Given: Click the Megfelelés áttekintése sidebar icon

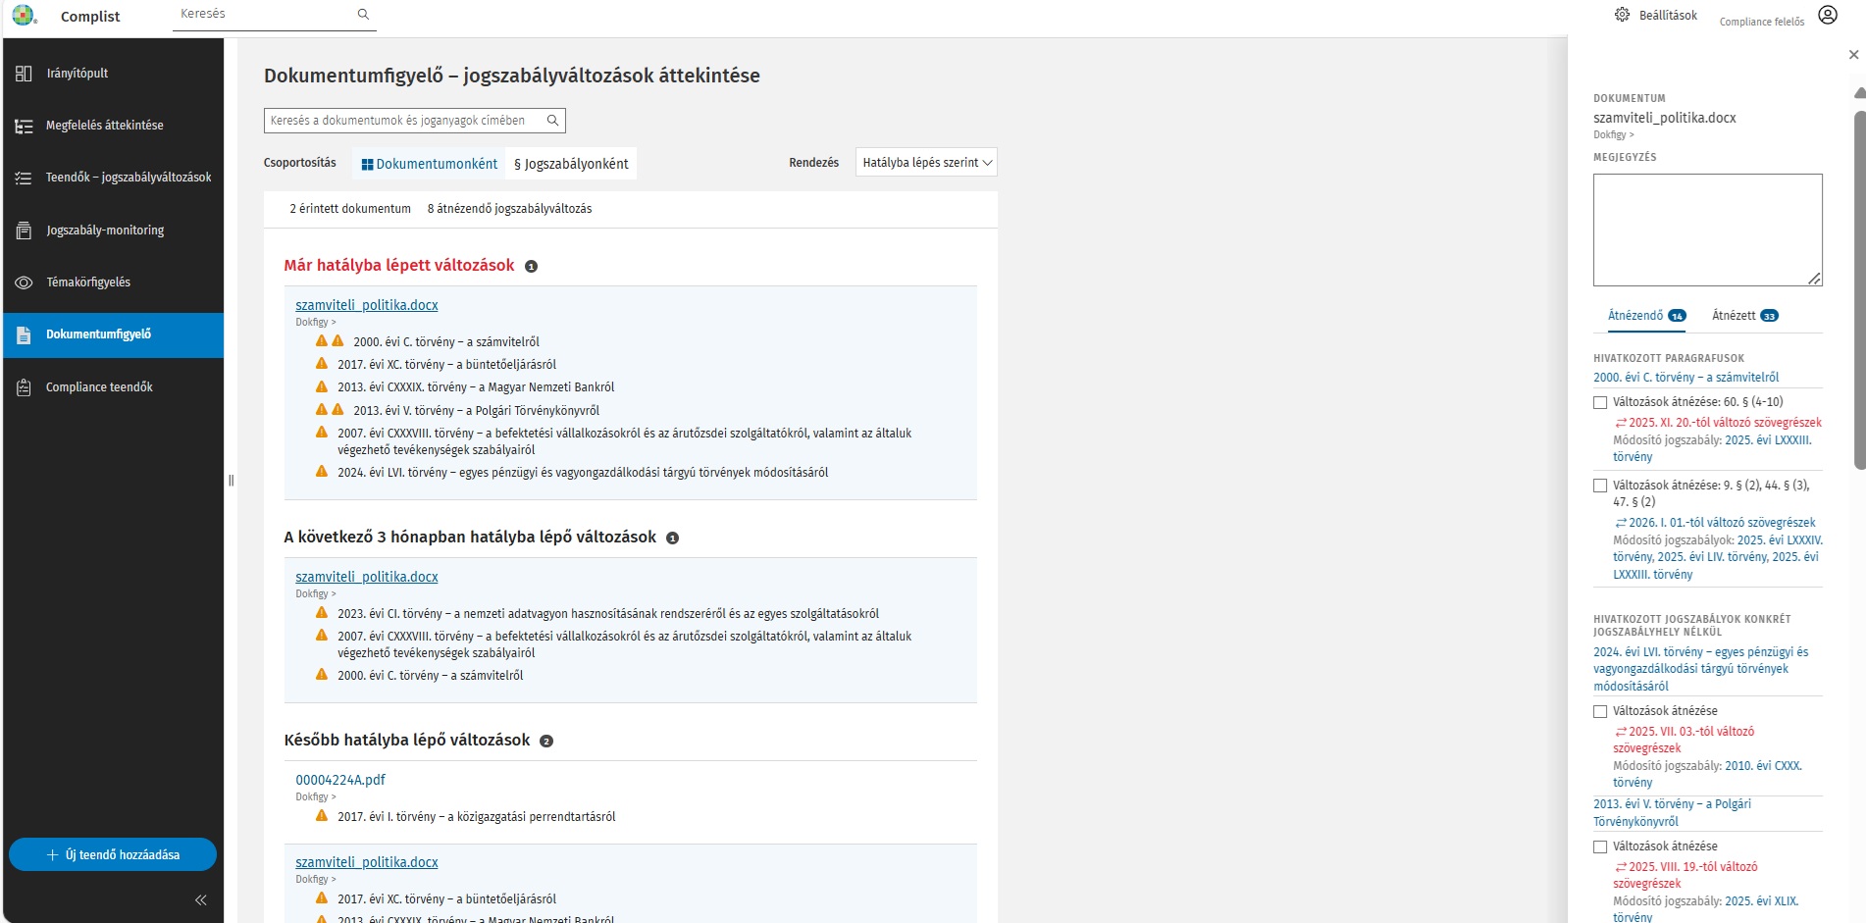Looking at the screenshot, I should click(x=25, y=126).
